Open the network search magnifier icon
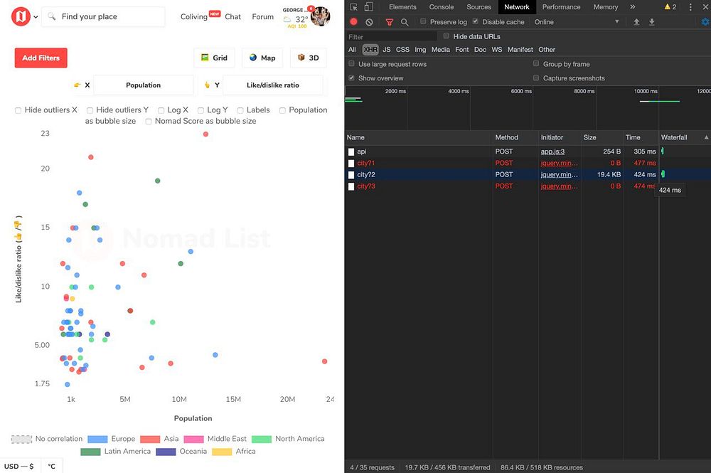The image size is (711, 473). pos(405,22)
